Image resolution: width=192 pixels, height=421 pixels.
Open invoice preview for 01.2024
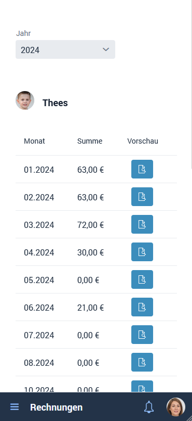point(142,169)
